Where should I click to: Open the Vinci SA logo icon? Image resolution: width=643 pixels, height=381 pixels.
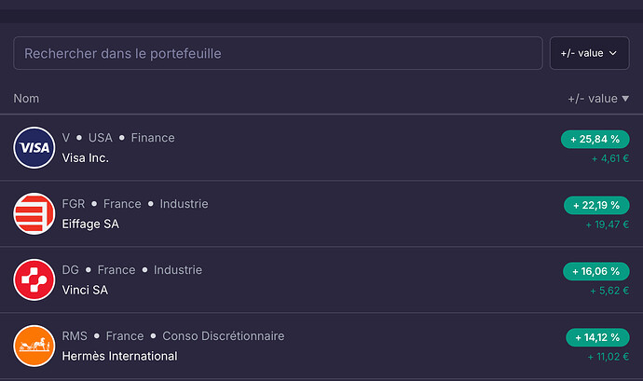[34, 279]
